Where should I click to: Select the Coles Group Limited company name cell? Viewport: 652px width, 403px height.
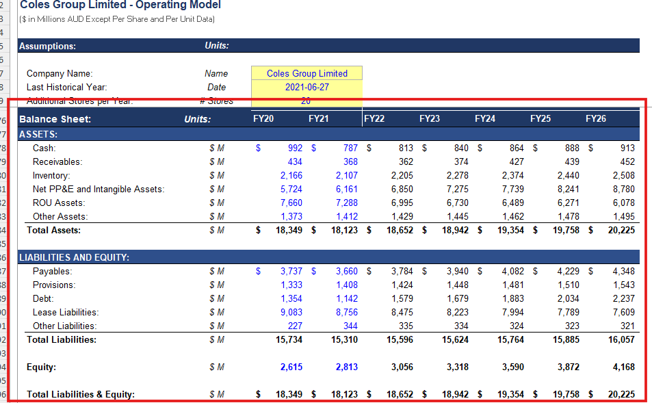(x=307, y=73)
